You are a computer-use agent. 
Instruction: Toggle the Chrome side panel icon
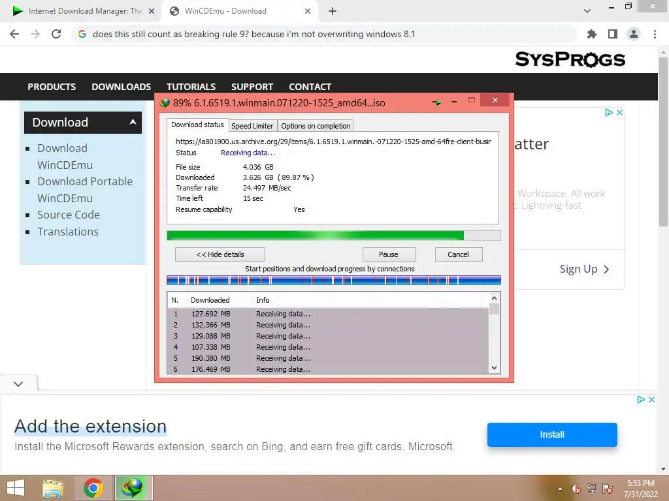[613, 34]
